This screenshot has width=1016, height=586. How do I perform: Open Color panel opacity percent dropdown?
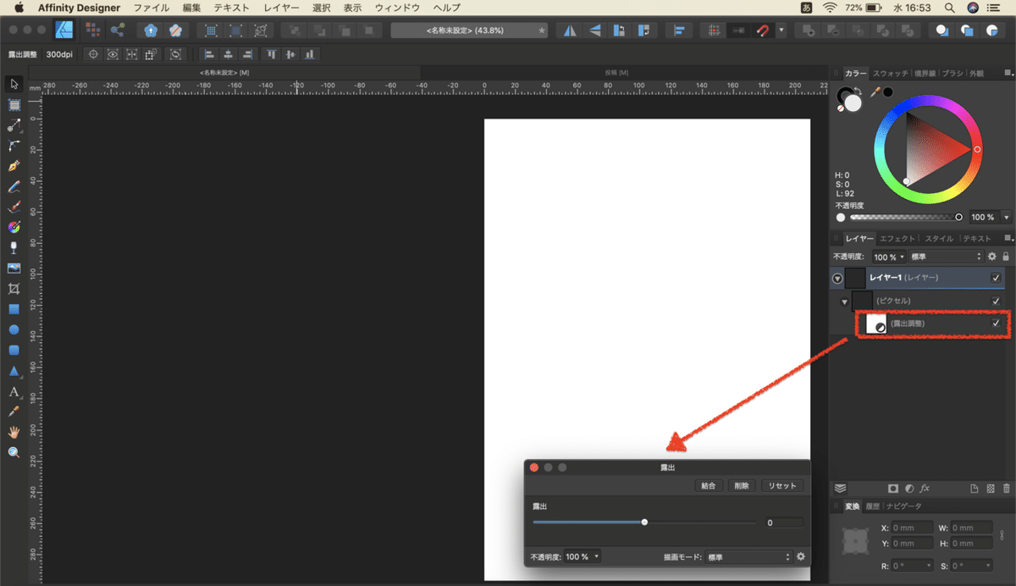[1006, 218]
